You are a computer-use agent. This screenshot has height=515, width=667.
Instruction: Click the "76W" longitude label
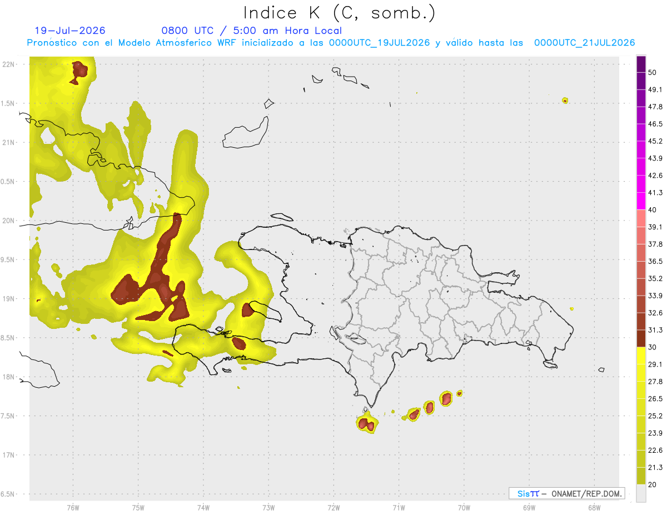pos(73,508)
